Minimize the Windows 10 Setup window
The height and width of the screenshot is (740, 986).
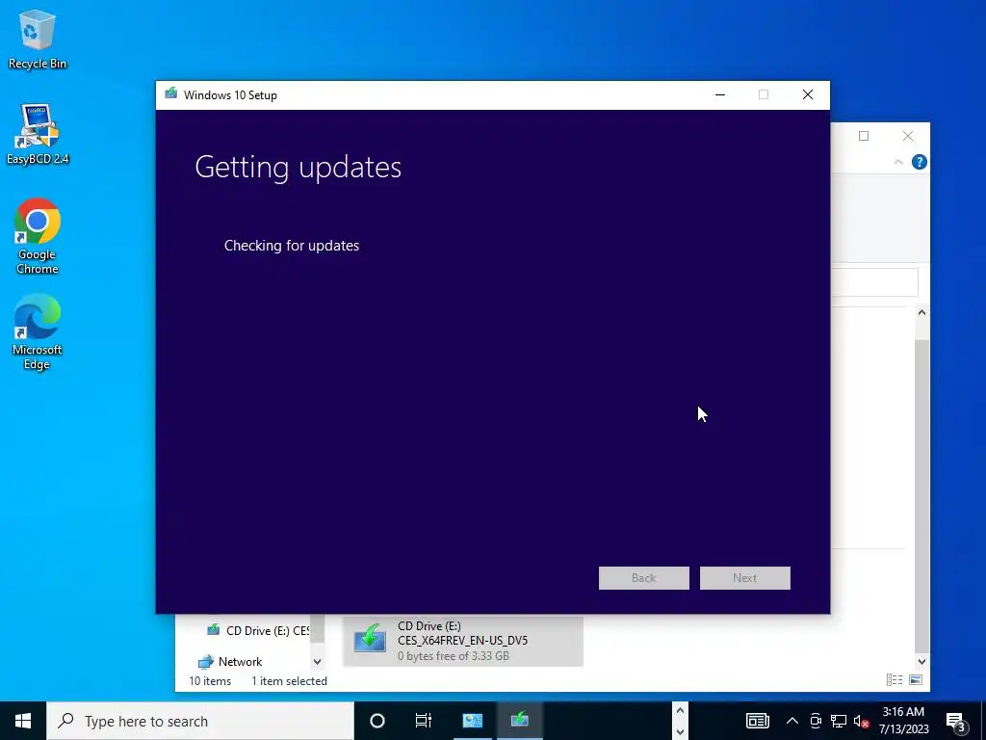coord(720,95)
